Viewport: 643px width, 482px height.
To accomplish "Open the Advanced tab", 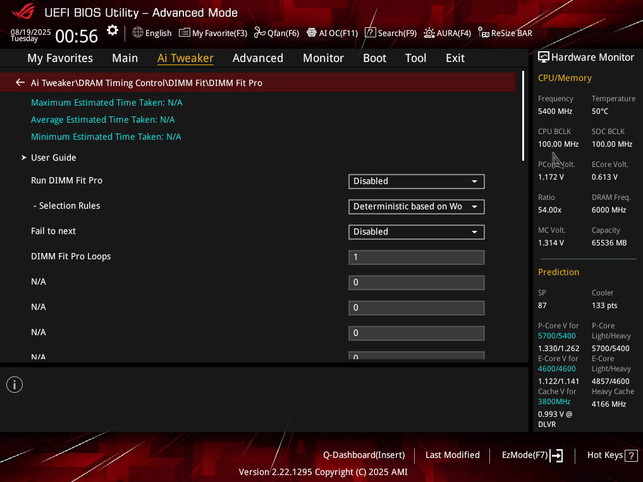I will pyautogui.click(x=258, y=58).
